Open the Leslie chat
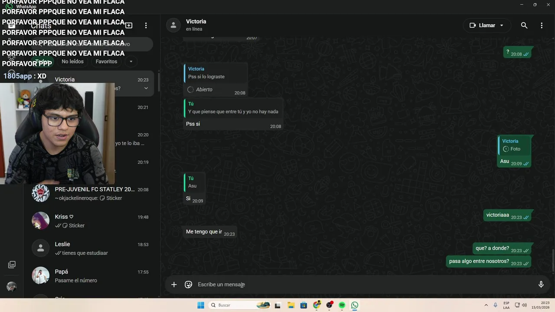 tap(90, 248)
